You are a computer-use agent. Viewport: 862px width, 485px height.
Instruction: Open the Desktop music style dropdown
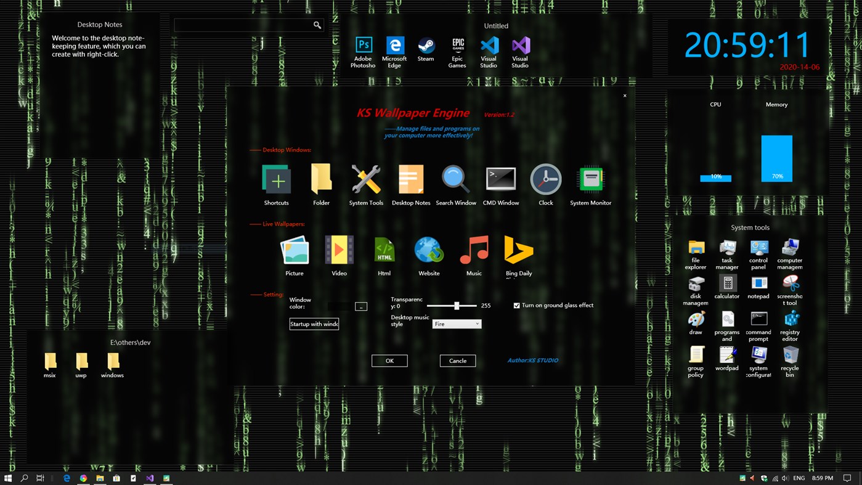(457, 324)
